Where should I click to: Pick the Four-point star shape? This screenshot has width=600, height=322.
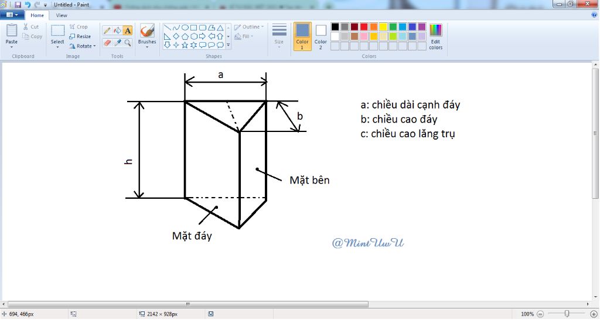point(176,45)
